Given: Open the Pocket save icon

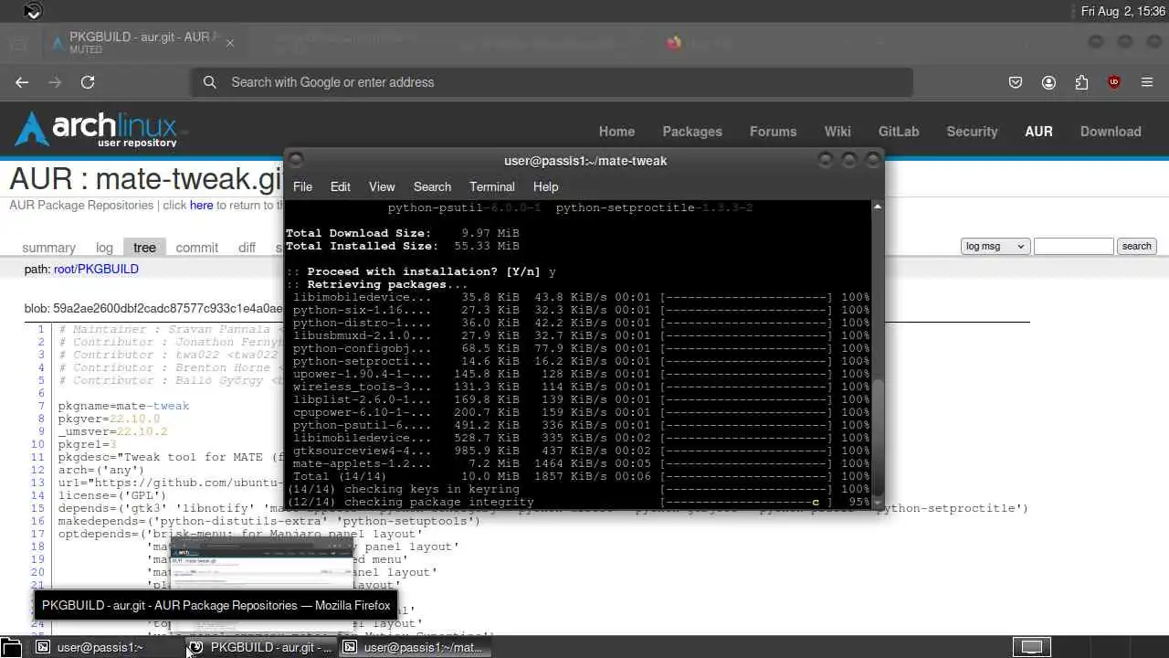Looking at the screenshot, I should point(1016,82).
